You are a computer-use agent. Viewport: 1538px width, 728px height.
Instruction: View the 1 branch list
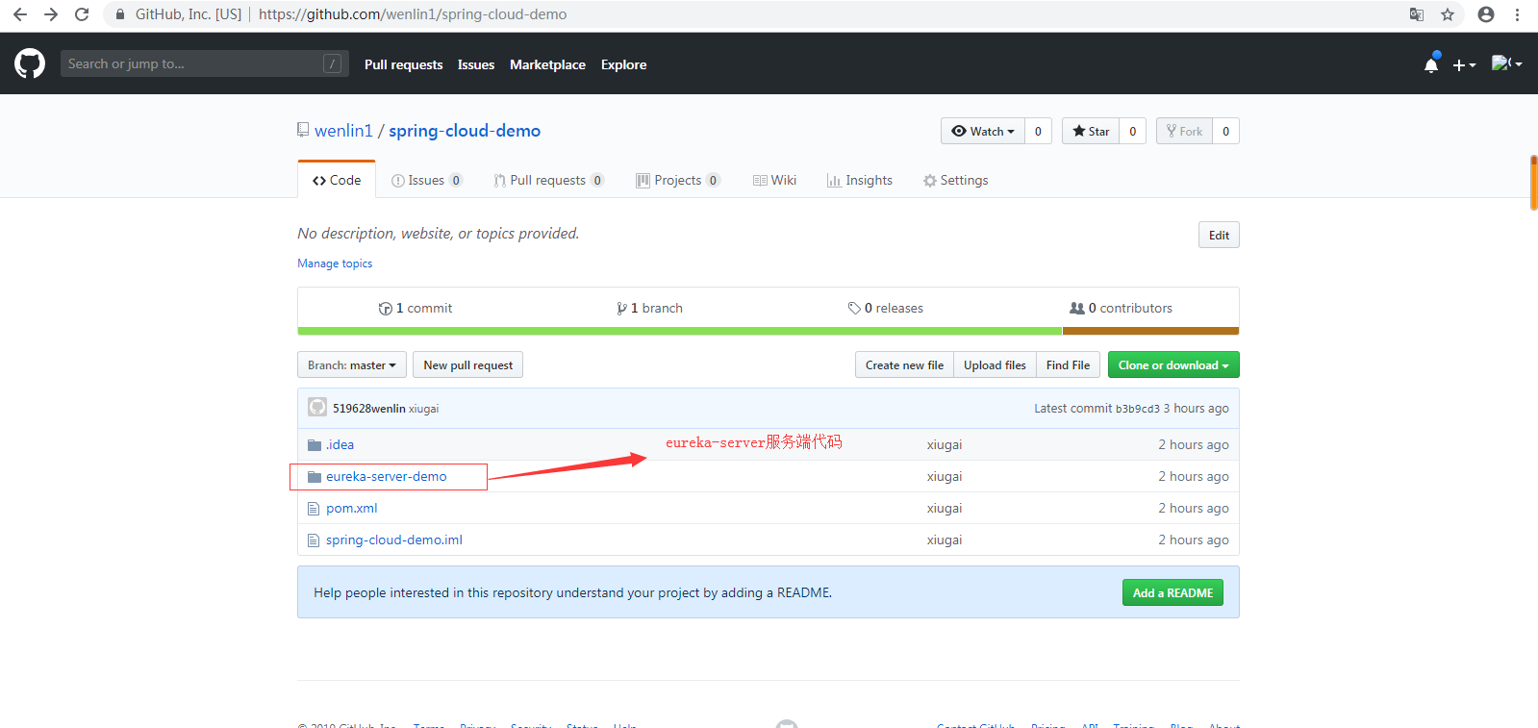pyautogui.click(x=649, y=308)
